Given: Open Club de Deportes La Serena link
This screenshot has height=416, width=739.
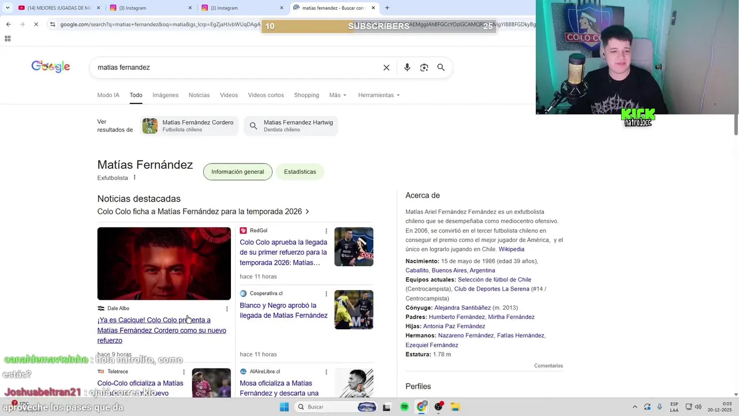Looking at the screenshot, I should pos(491,289).
